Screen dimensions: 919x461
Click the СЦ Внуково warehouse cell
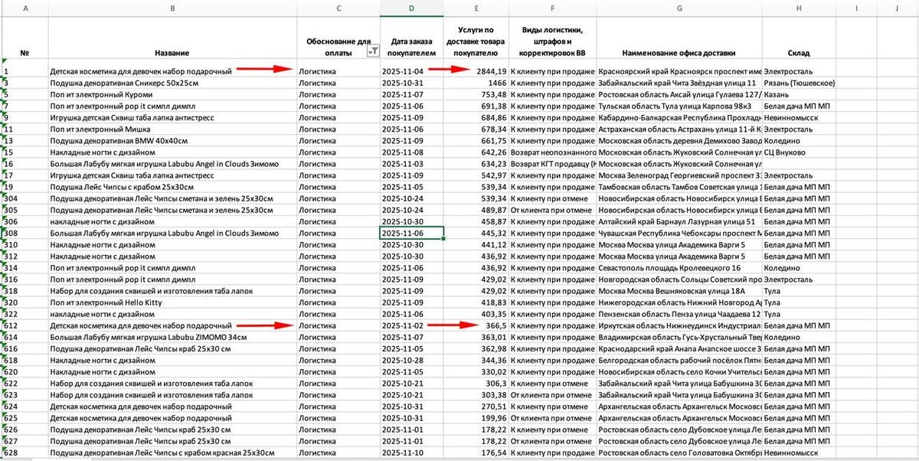click(x=799, y=152)
